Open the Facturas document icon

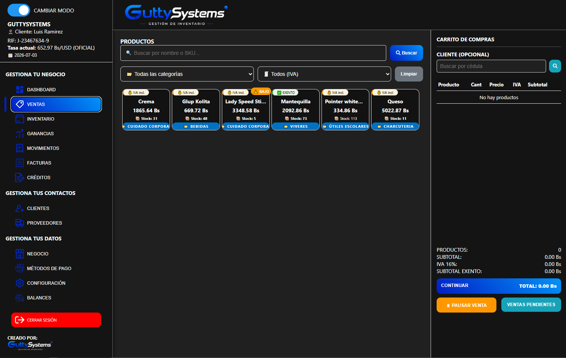20,163
